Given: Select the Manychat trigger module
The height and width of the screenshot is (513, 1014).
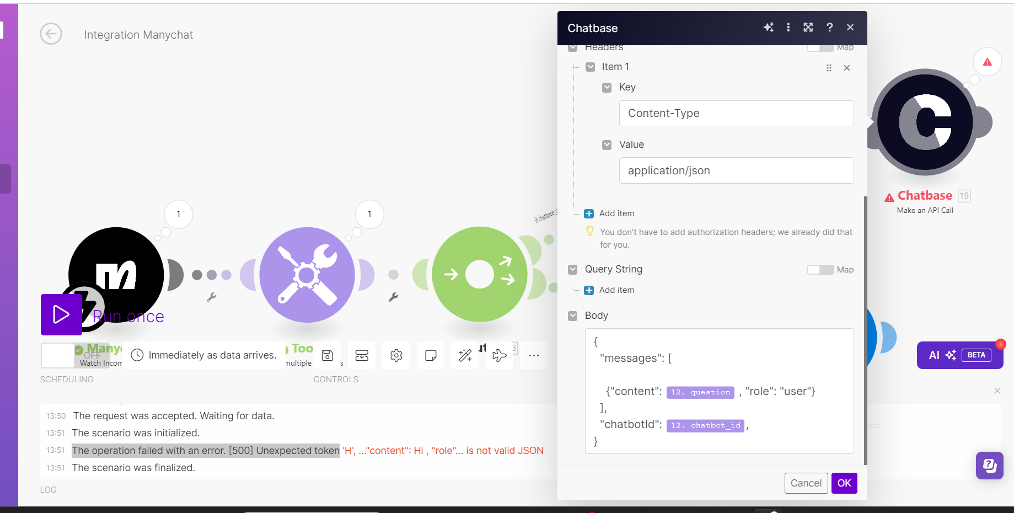Looking at the screenshot, I should [x=116, y=274].
